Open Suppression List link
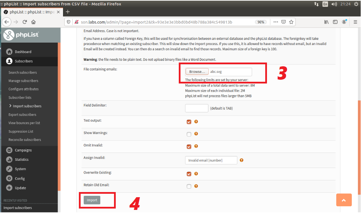Viewport: 361px width, 213px height. [21, 131]
